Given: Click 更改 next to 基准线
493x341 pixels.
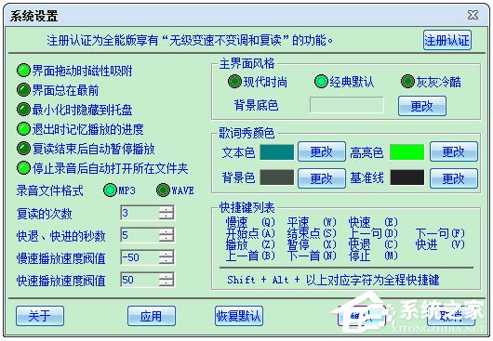Looking at the screenshot, I should [453, 178].
